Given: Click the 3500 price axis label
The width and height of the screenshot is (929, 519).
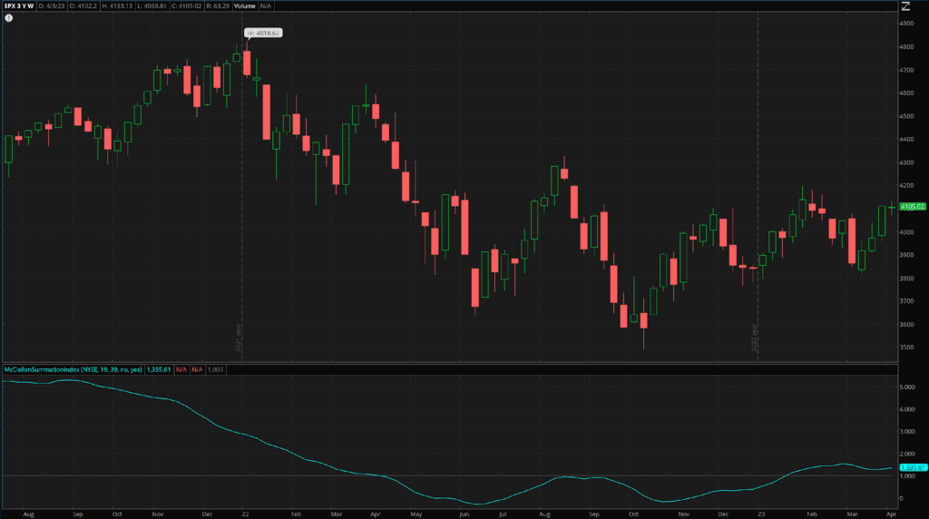Looking at the screenshot, I should [906, 348].
